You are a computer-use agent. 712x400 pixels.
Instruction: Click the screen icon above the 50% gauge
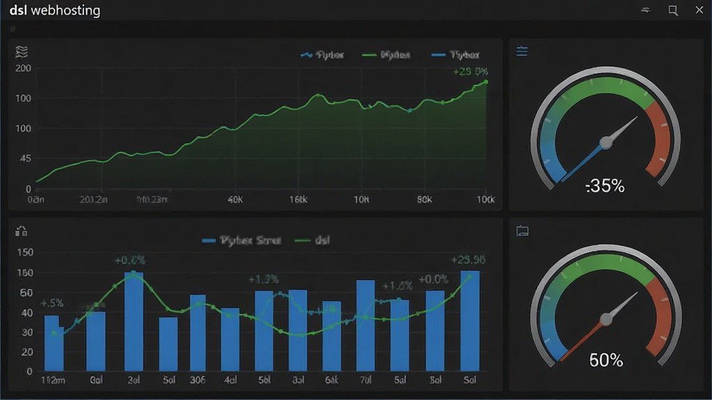[x=522, y=231]
